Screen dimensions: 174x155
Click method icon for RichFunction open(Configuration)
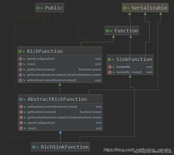(20, 59)
